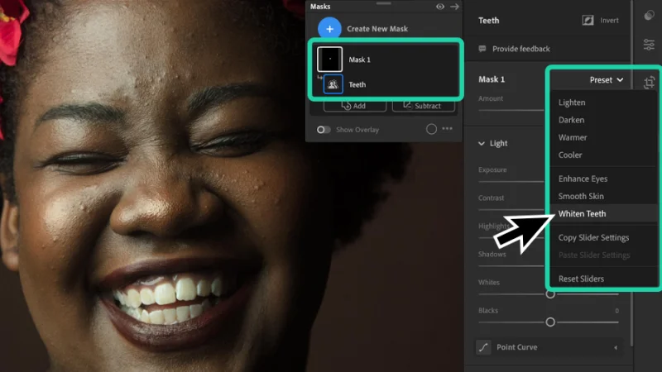Click the Subtract button in the Masks panel

point(424,106)
